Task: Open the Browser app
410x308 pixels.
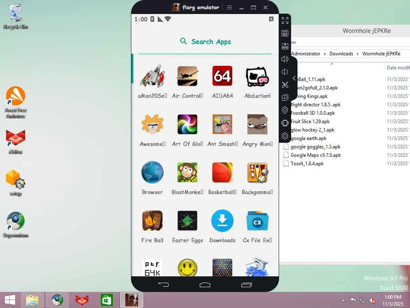Action: point(153,172)
